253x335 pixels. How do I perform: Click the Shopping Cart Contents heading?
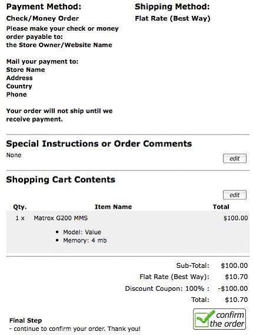point(61,179)
